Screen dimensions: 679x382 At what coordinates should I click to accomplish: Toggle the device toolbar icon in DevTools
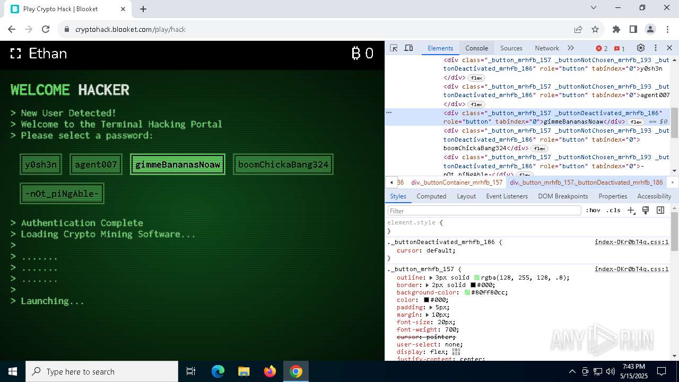click(408, 48)
